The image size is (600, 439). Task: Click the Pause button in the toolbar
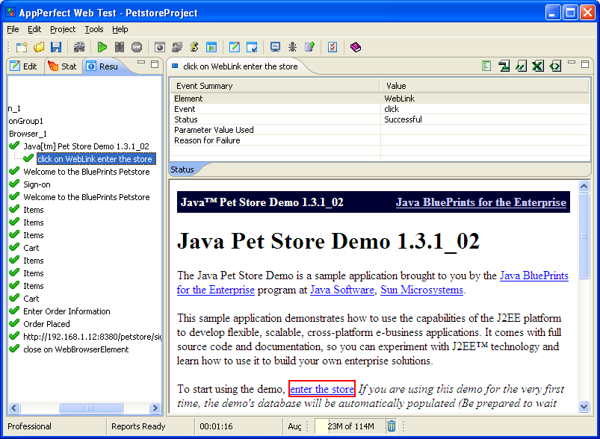click(119, 47)
